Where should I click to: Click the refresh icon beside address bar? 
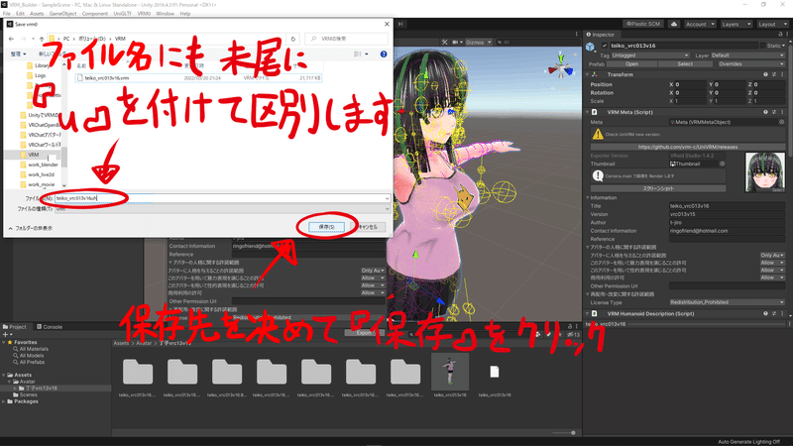coord(292,39)
